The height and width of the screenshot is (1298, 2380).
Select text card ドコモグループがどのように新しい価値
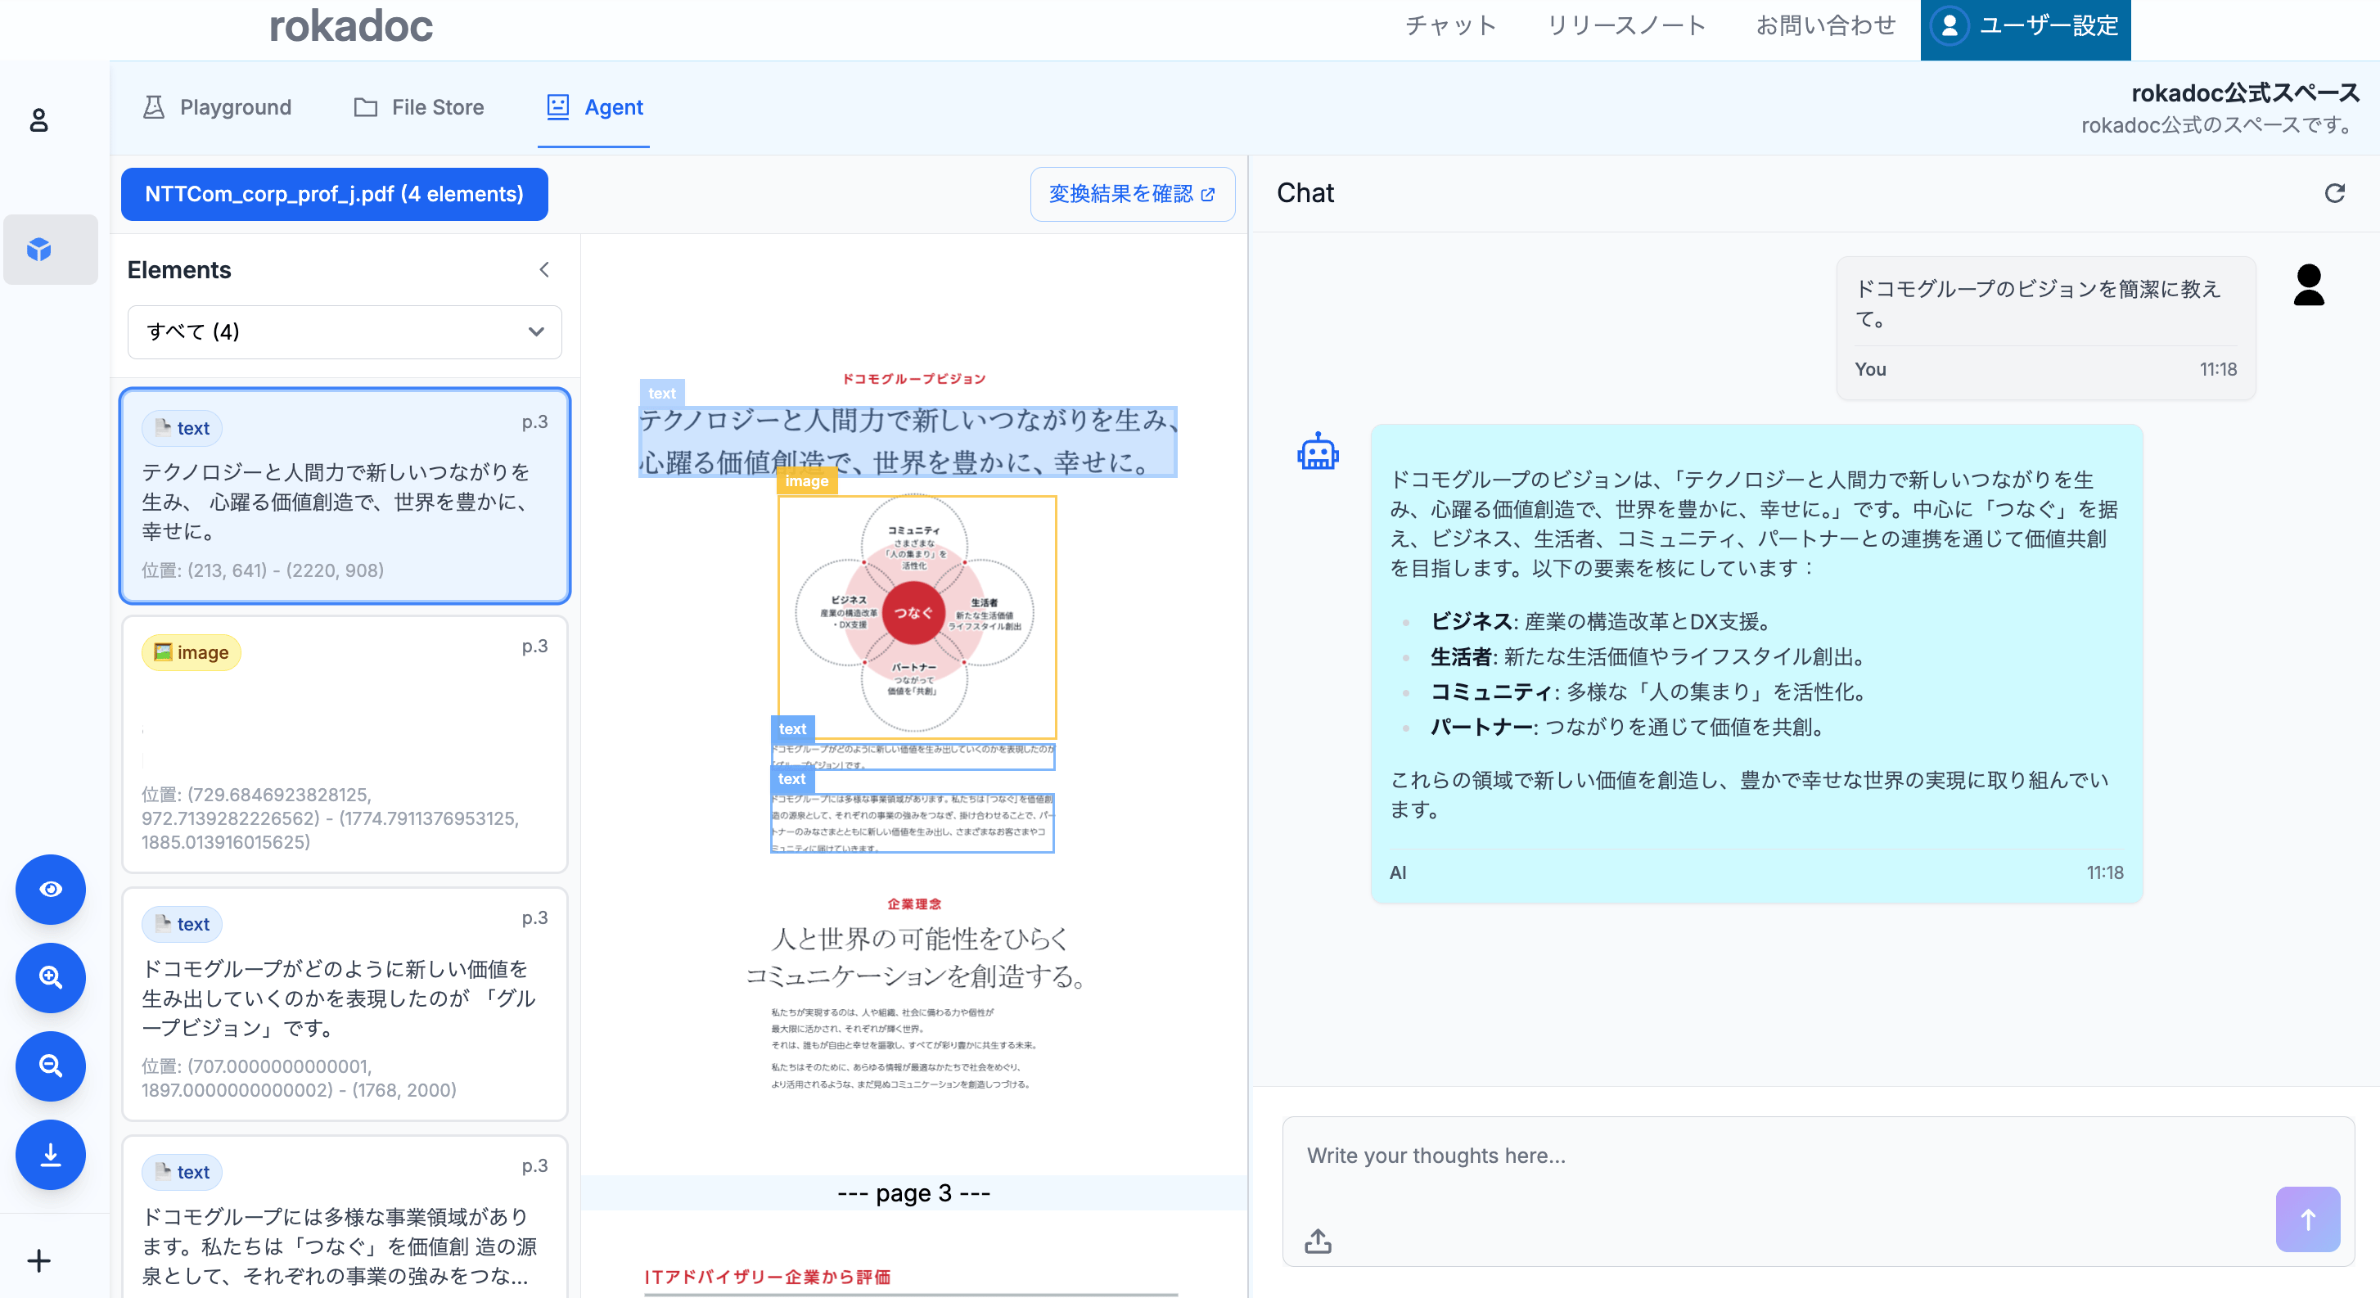[345, 1004]
